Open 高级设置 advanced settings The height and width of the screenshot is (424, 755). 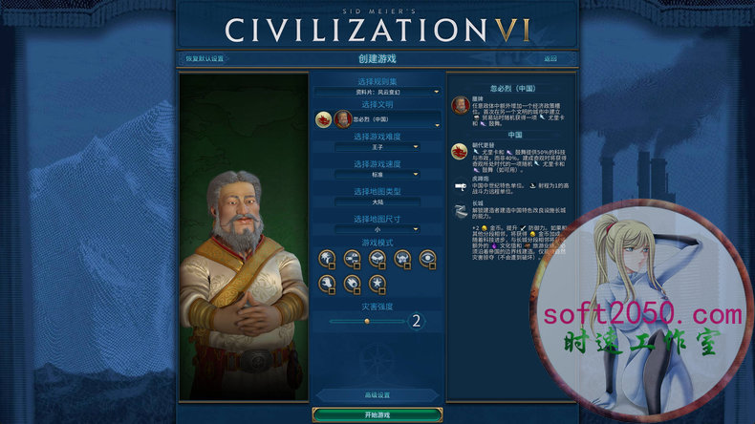click(377, 395)
